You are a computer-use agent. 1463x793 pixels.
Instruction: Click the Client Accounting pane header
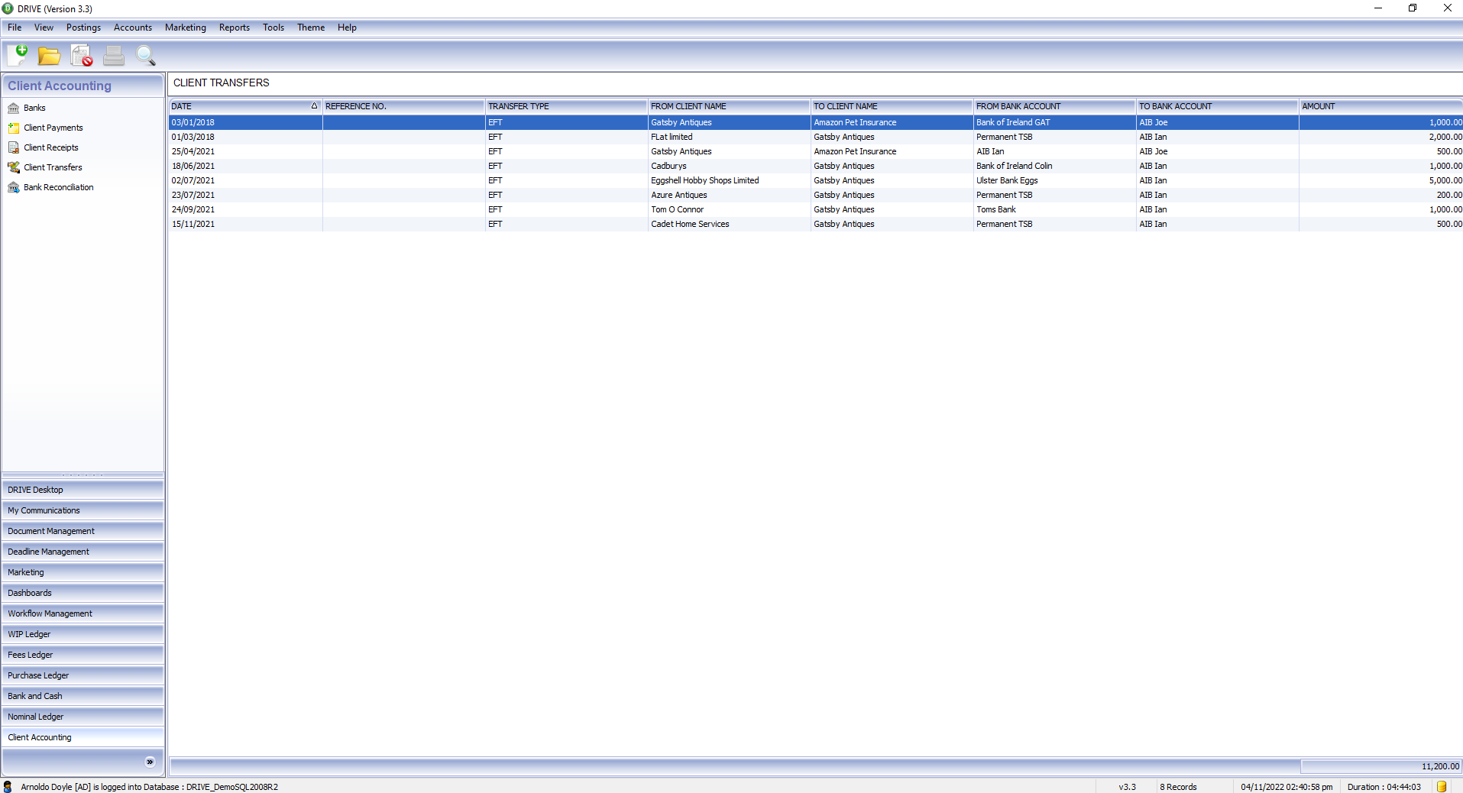(83, 86)
